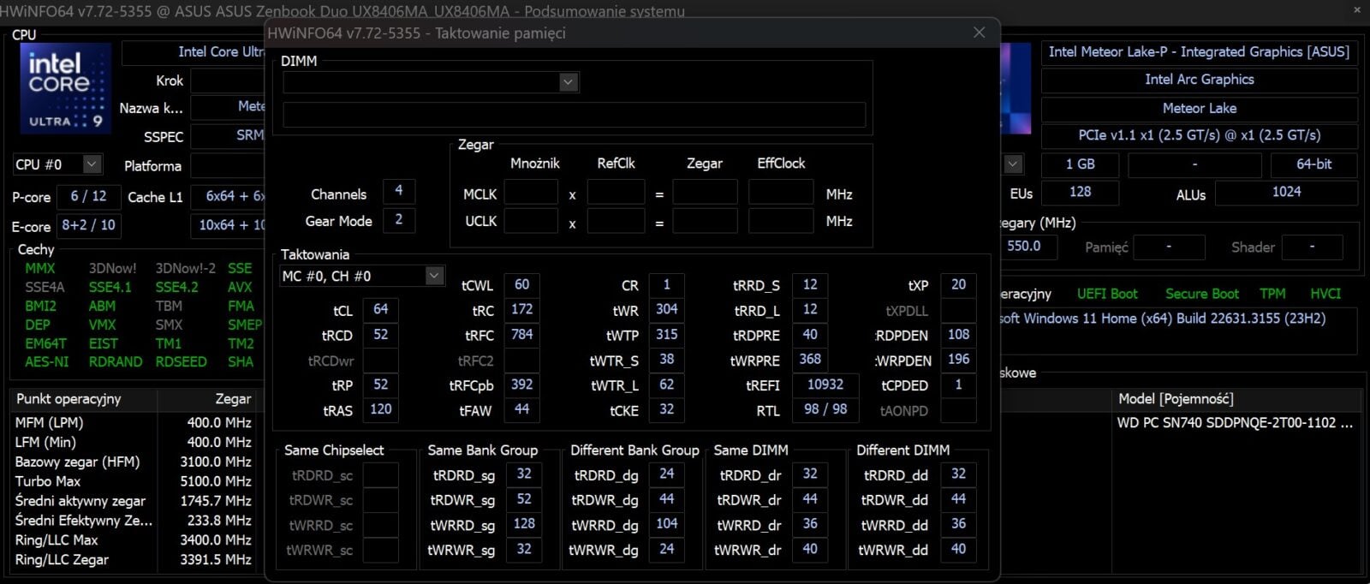Open the GPU selector dropdown arrow
Viewport: 1370px width, 584px height.
pyautogui.click(x=1013, y=164)
